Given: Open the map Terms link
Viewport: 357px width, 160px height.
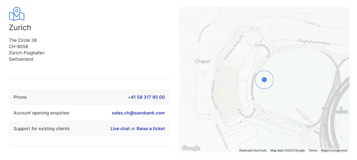Looking at the screenshot, I should [x=313, y=151].
